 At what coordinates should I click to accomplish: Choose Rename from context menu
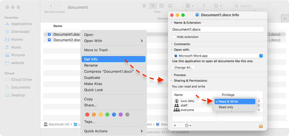[x=114, y=65]
